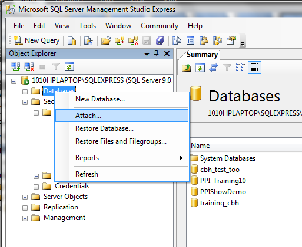Open the Edit menu
This screenshot has height=247, width=302.
39,26
